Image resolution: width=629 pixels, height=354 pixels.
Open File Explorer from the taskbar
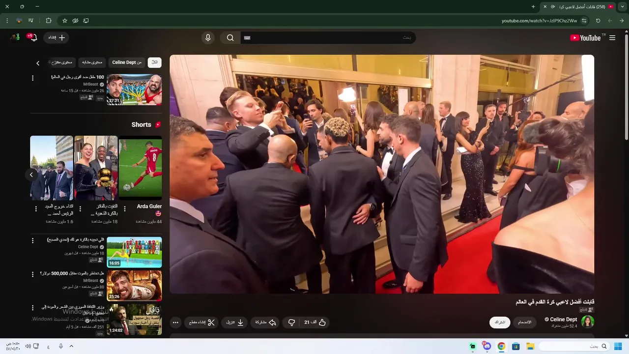tap(530, 346)
